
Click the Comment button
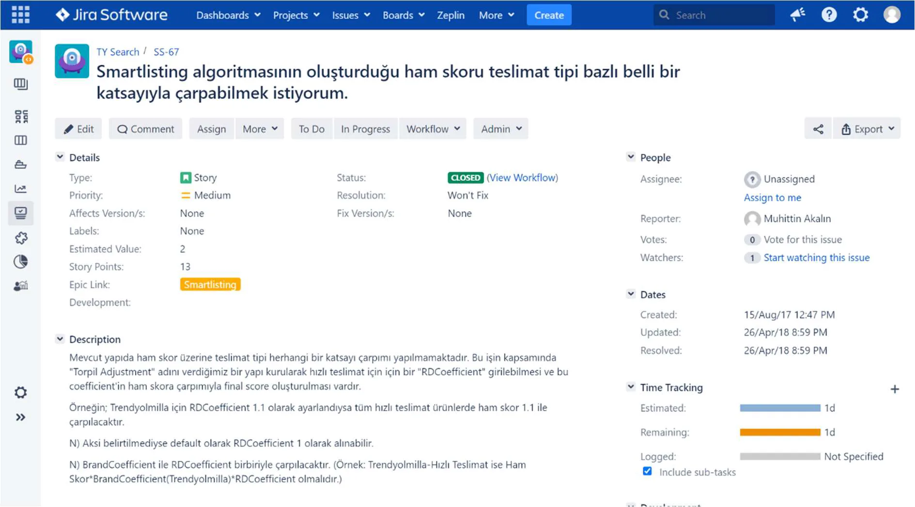(x=145, y=129)
